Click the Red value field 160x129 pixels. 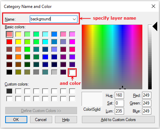click(147, 95)
